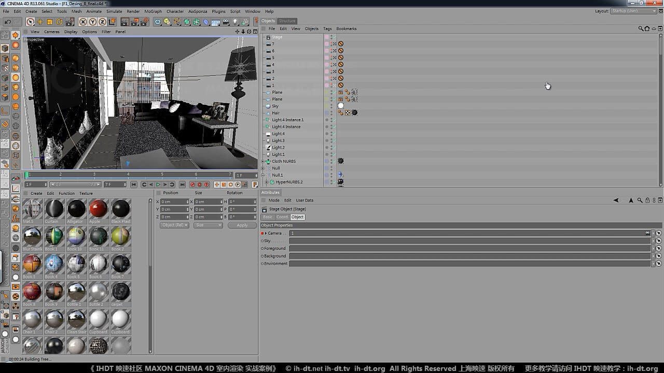Screen dimensions: 664x373
Task: Toggle the enable checkmark for Light.3
Action: click(334, 140)
